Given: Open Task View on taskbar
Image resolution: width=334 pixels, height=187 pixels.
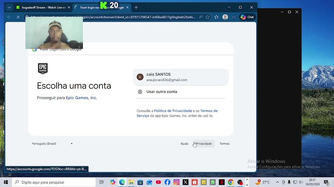Looking at the screenshot, I should tap(102, 182).
